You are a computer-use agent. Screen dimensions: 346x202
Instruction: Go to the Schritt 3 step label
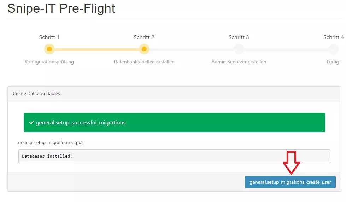point(239,37)
